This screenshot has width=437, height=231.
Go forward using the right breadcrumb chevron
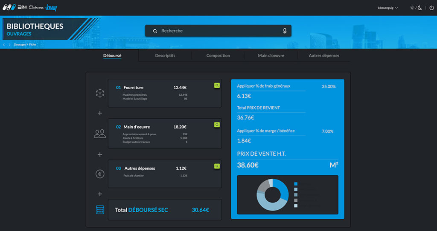click(x=9, y=45)
